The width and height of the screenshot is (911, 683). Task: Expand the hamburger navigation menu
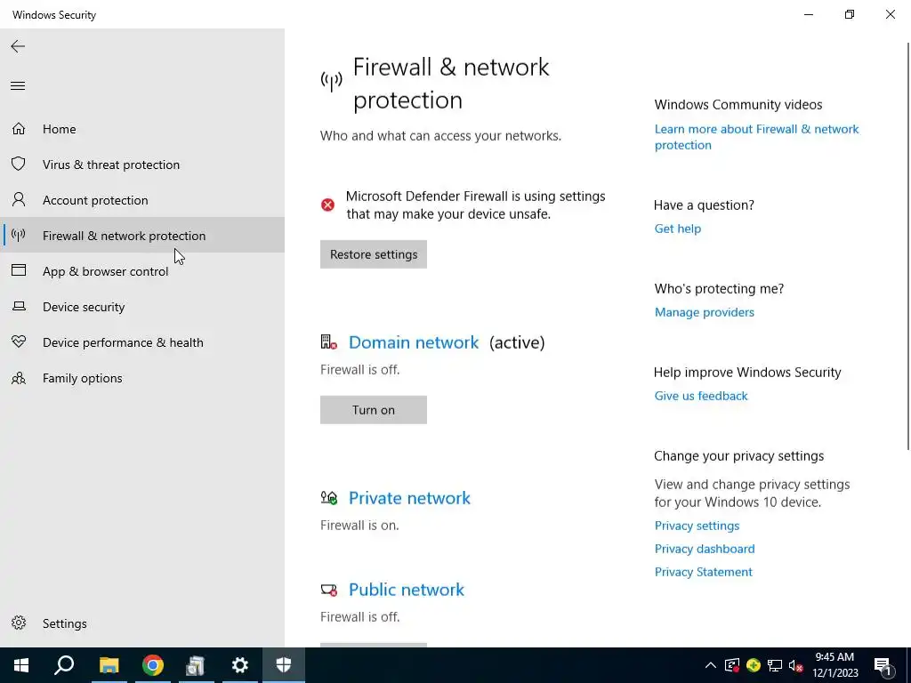pos(18,85)
